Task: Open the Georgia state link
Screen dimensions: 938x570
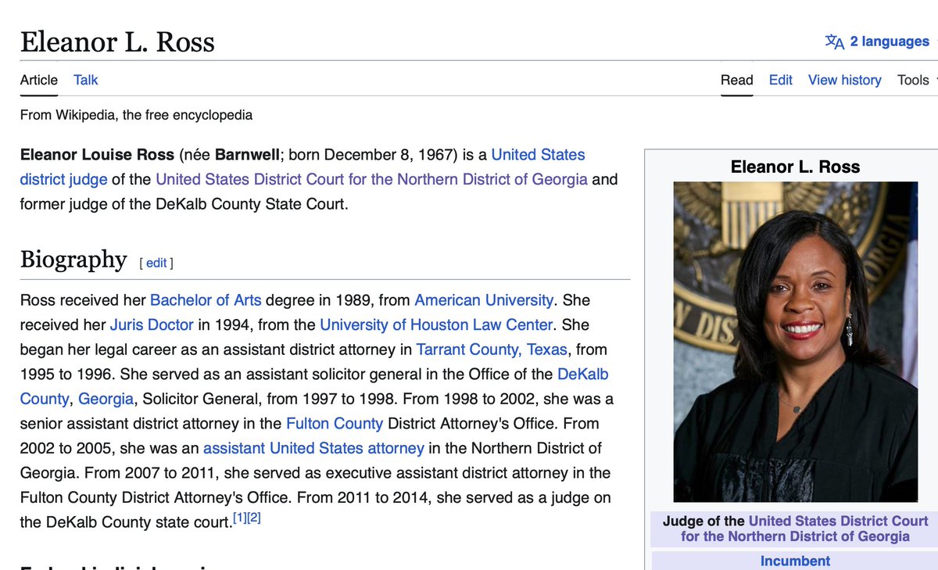Action: tap(106, 399)
